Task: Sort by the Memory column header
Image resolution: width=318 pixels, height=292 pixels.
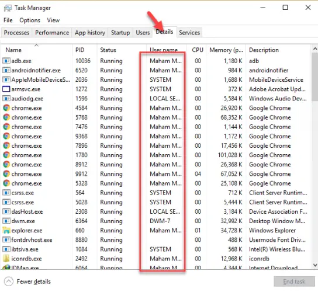Action: point(226,50)
